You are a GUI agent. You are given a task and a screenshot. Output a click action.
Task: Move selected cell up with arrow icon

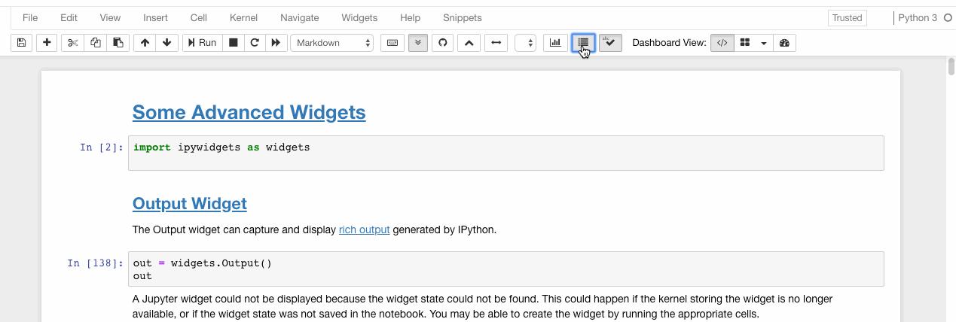tap(145, 43)
